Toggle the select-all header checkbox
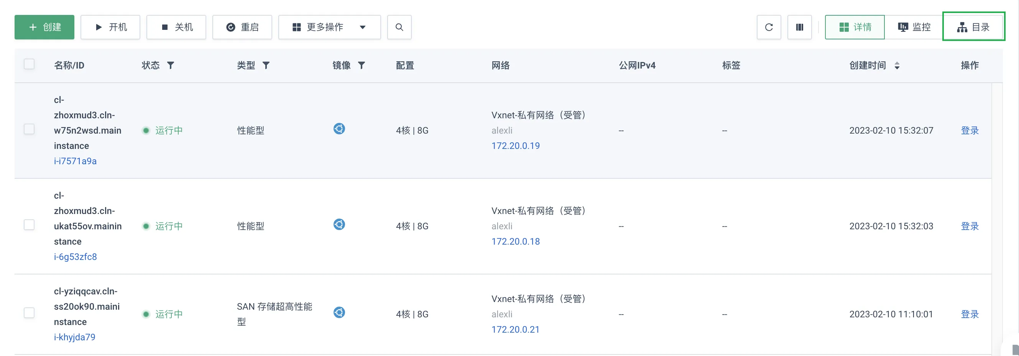The height and width of the screenshot is (356, 1019). (29, 64)
